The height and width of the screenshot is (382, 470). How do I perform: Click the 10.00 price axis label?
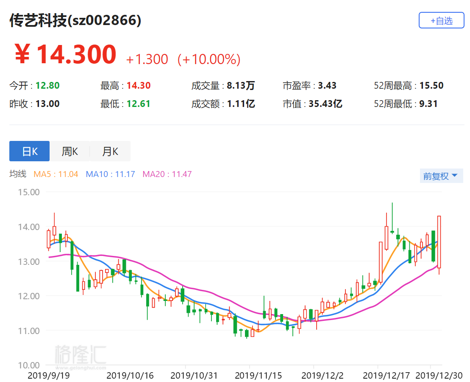click(x=29, y=365)
